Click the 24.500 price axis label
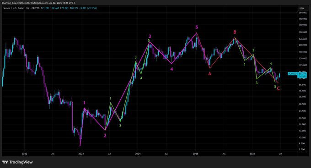Viewport: 311px width, 168px height. tap(303, 111)
